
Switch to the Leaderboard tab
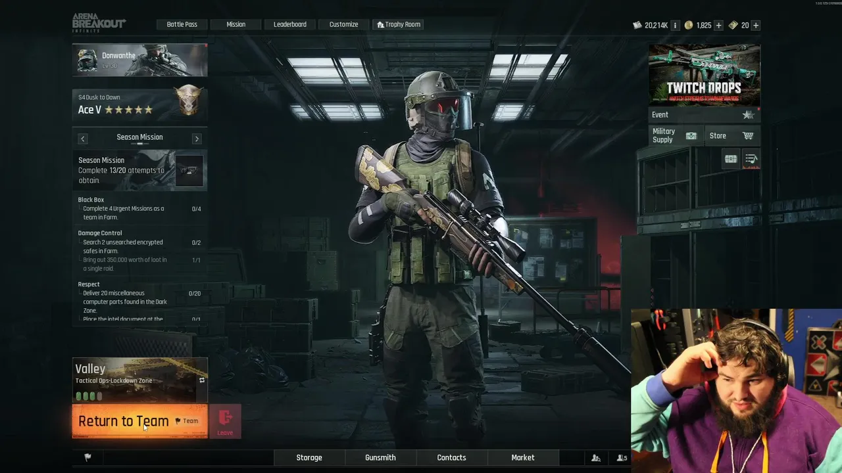pyautogui.click(x=290, y=24)
